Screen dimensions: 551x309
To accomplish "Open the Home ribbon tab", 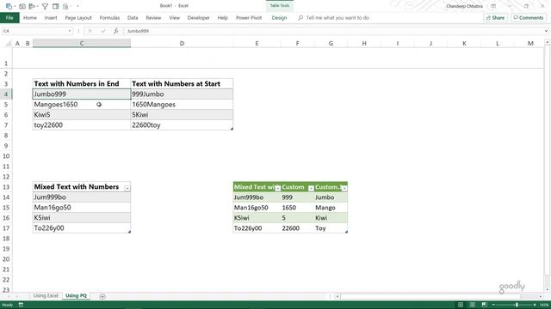I will coord(30,18).
